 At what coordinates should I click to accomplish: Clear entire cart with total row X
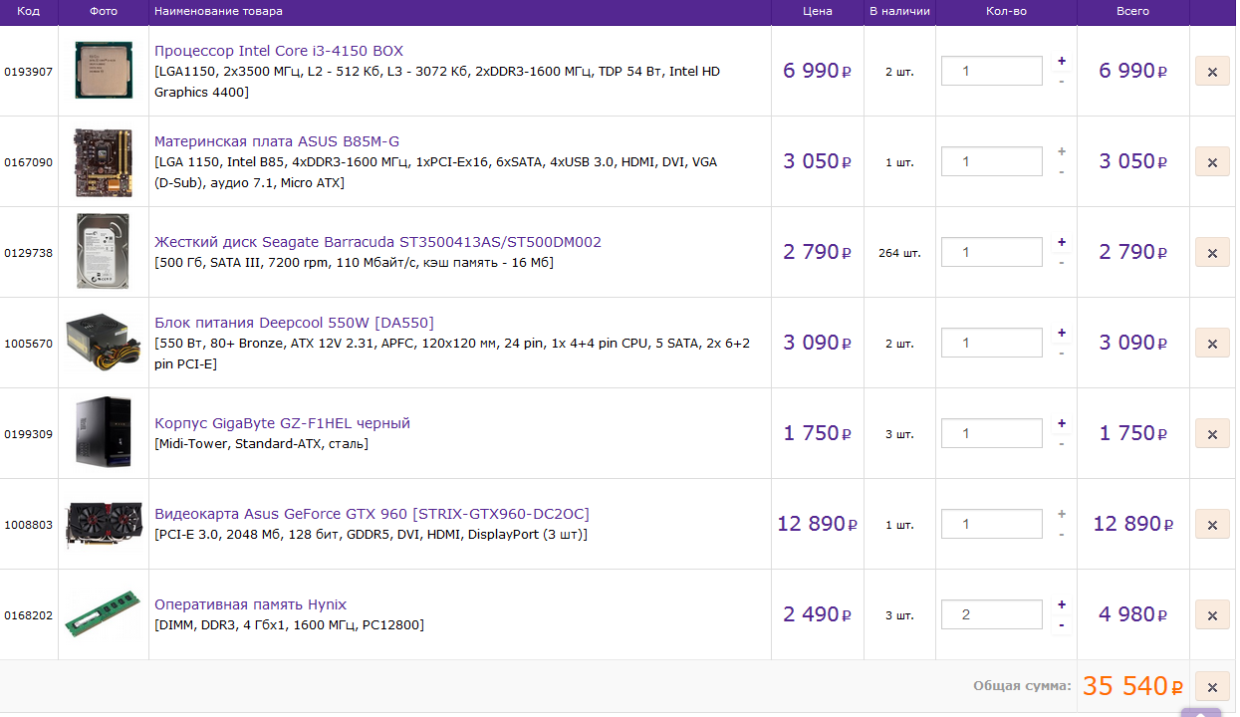click(x=1212, y=687)
